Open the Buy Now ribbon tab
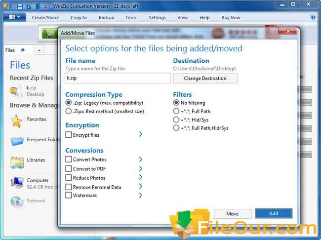The image size is (321, 240). (231, 18)
